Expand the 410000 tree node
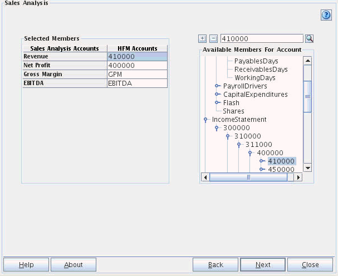This screenshot has height=276, width=338. [262, 161]
